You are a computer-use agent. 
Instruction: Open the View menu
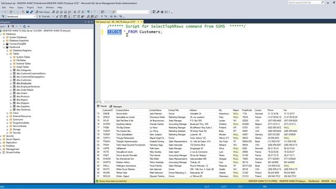click(x=12, y=7)
